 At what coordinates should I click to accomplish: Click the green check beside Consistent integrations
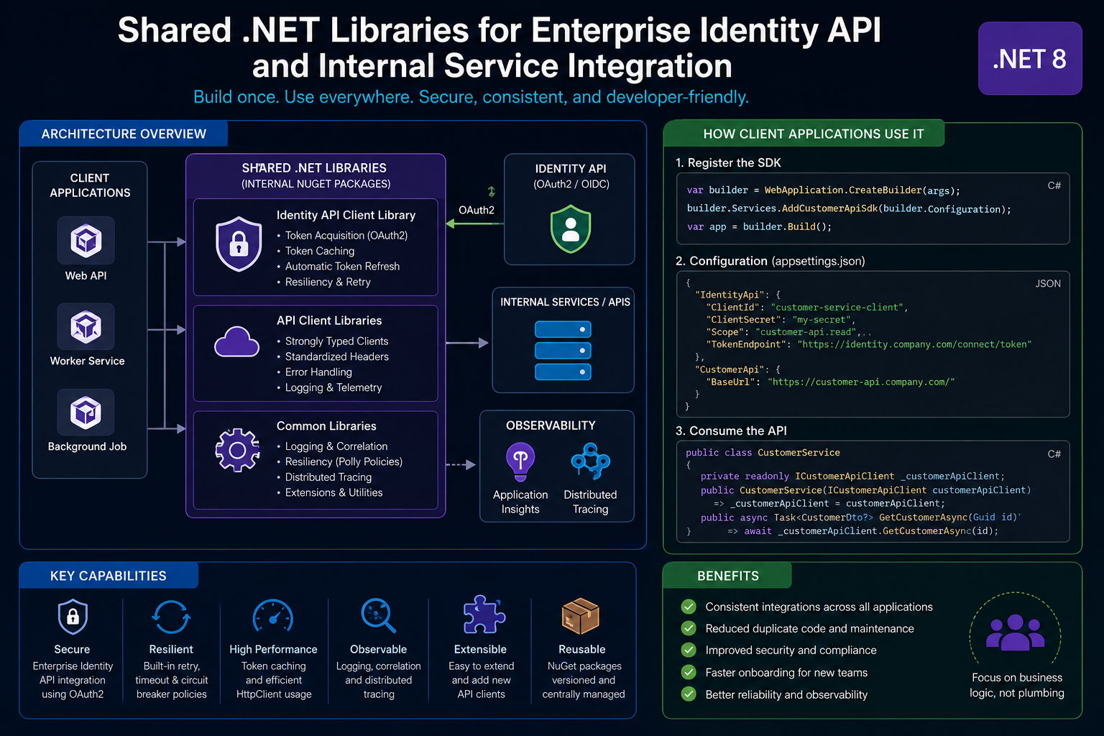(x=689, y=607)
